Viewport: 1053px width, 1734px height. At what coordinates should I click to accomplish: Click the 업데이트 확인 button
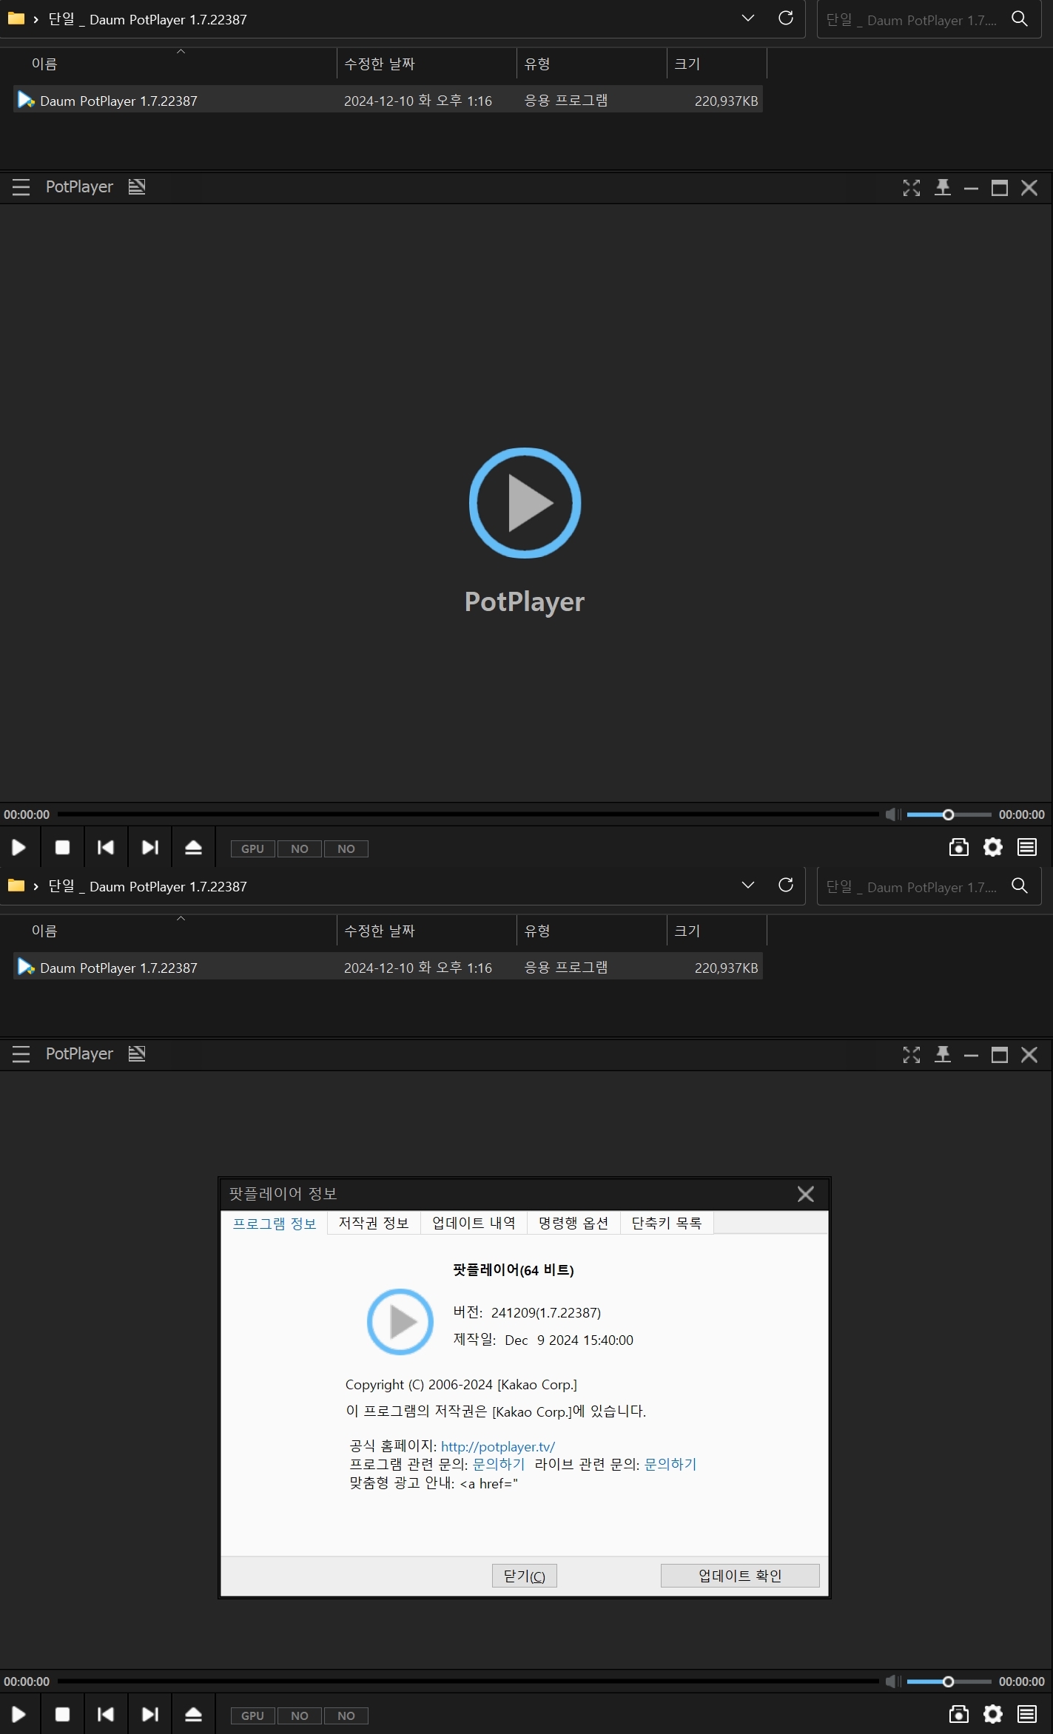tap(740, 1576)
